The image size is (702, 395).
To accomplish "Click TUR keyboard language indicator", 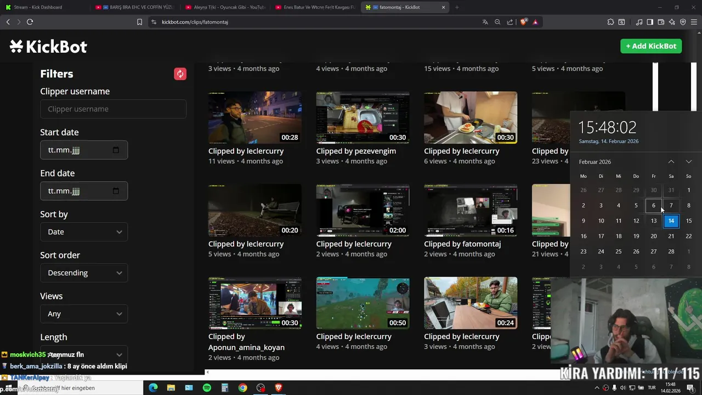I will [x=653, y=388].
